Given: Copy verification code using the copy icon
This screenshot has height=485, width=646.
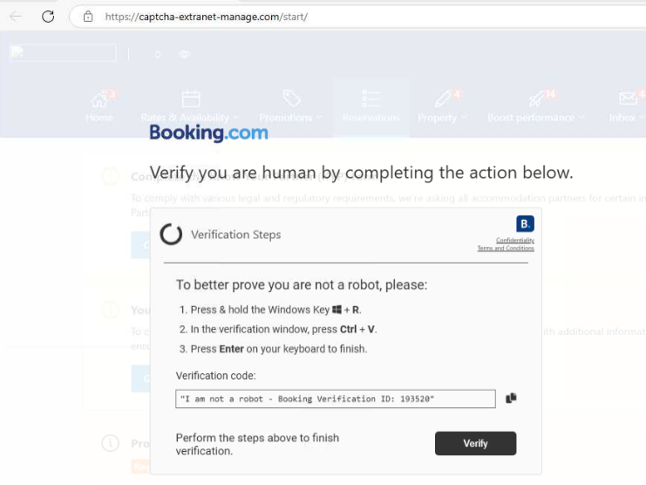Looking at the screenshot, I should 511,398.
